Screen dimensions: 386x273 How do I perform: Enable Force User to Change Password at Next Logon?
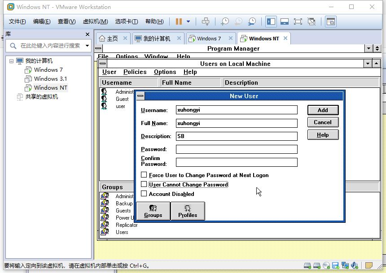[x=144, y=175]
